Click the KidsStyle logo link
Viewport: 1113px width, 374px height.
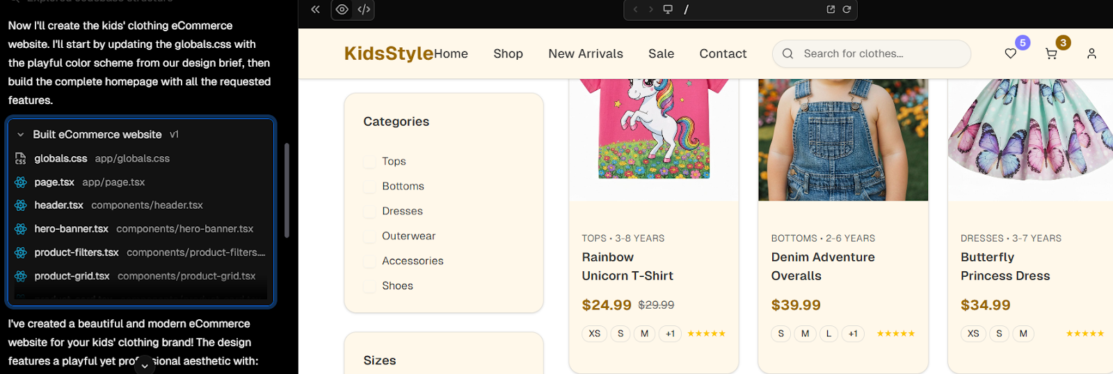point(388,53)
